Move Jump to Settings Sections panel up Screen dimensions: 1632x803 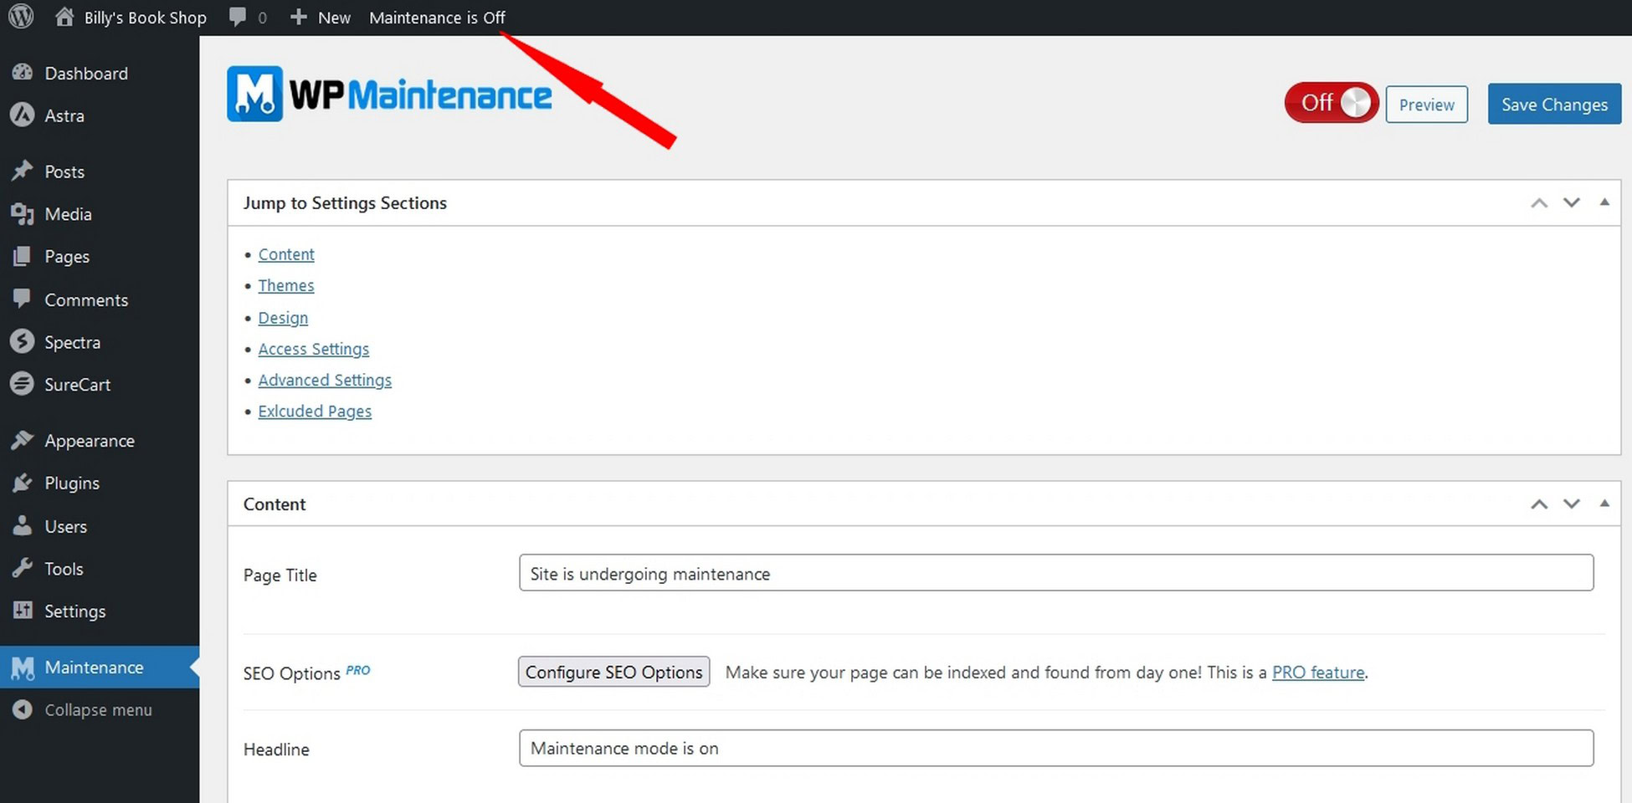pos(1539,203)
